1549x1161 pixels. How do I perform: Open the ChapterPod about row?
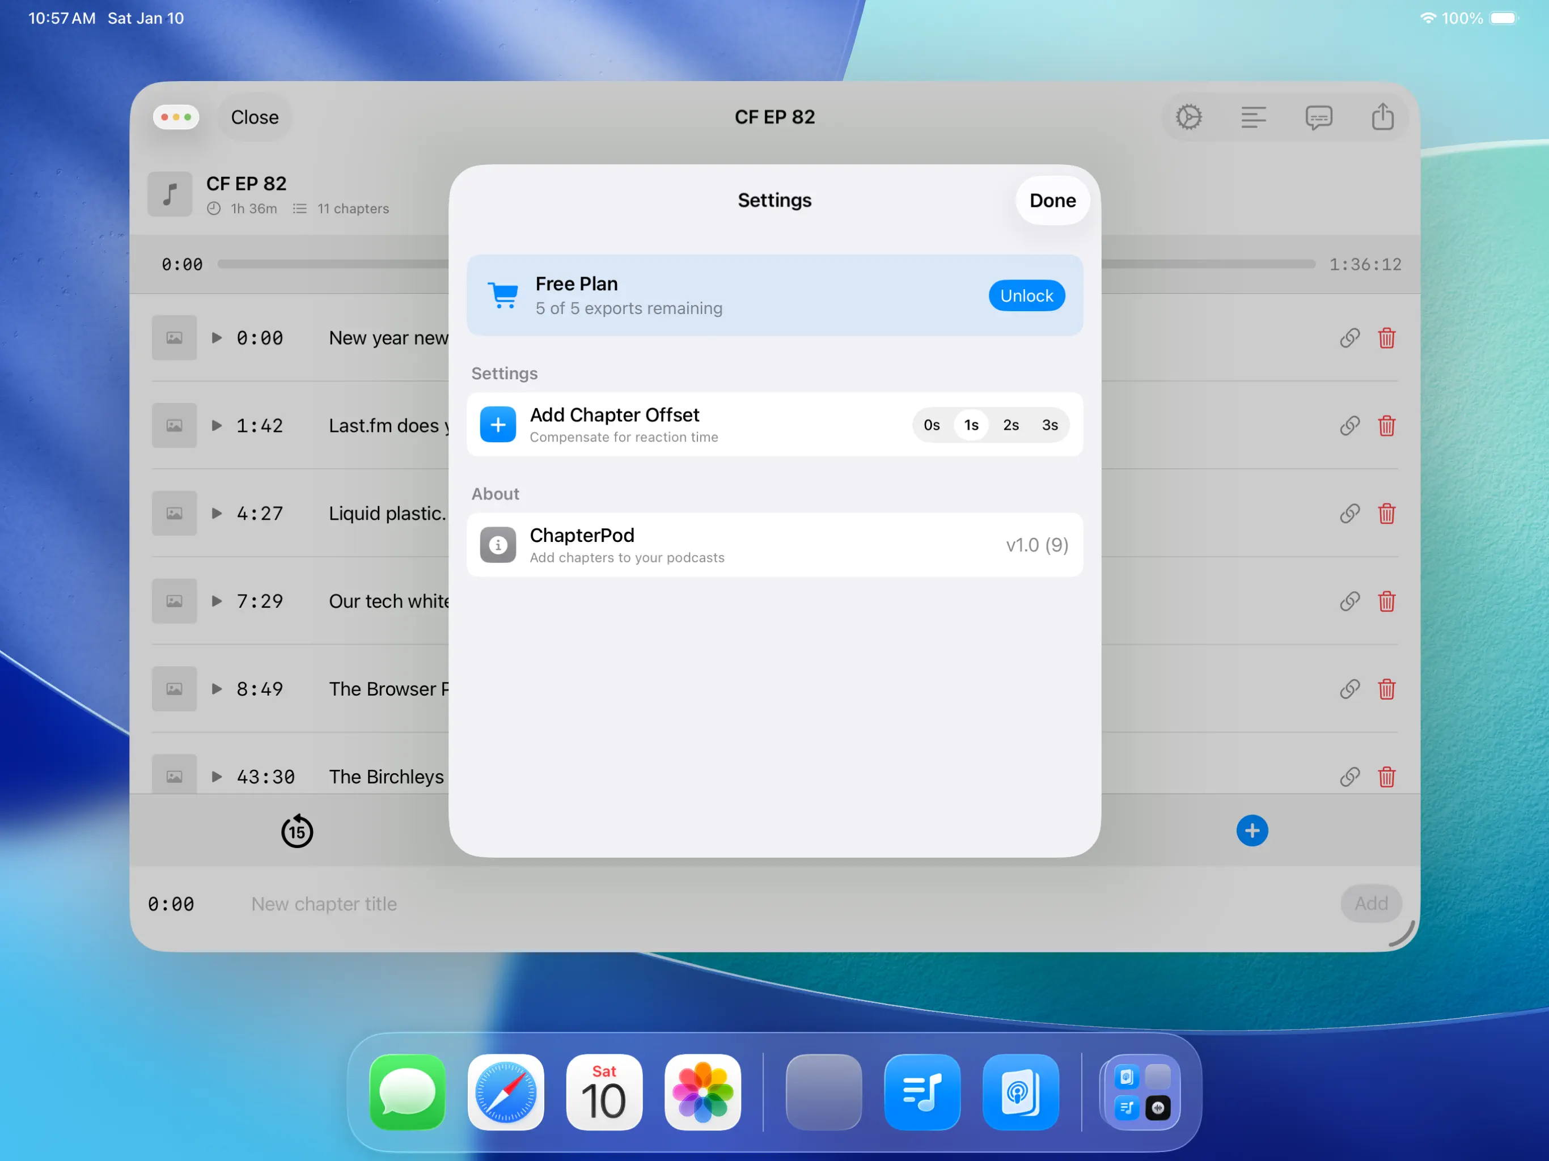(x=774, y=545)
